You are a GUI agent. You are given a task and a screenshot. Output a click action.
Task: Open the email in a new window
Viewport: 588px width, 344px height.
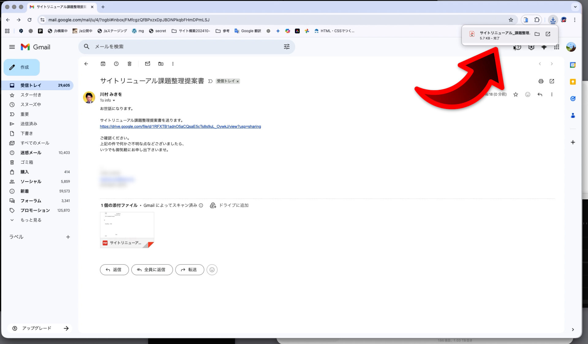(552, 81)
